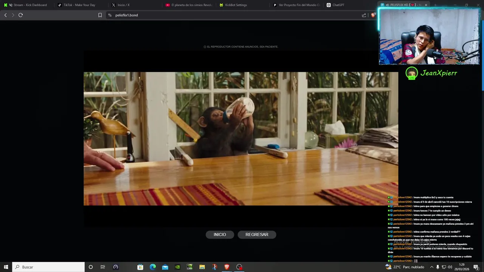Open the Inicio / X tab
This screenshot has width=484, height=272.
(123, 5)
